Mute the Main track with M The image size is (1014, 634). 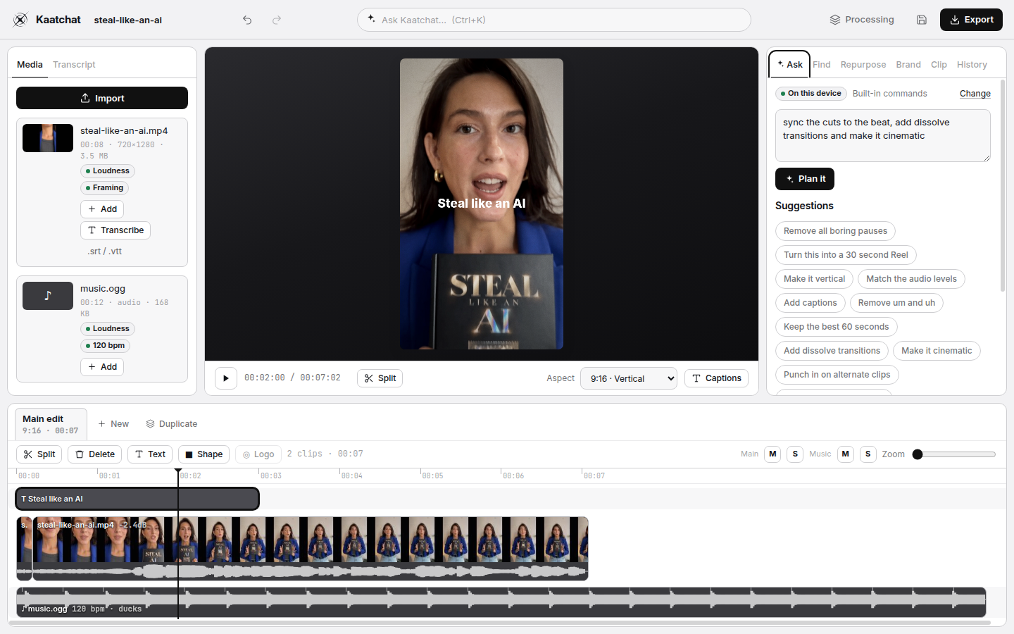point(773,454)
